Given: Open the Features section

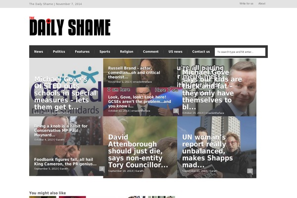Looking at the screenshot, I should (x=82, y=51).
